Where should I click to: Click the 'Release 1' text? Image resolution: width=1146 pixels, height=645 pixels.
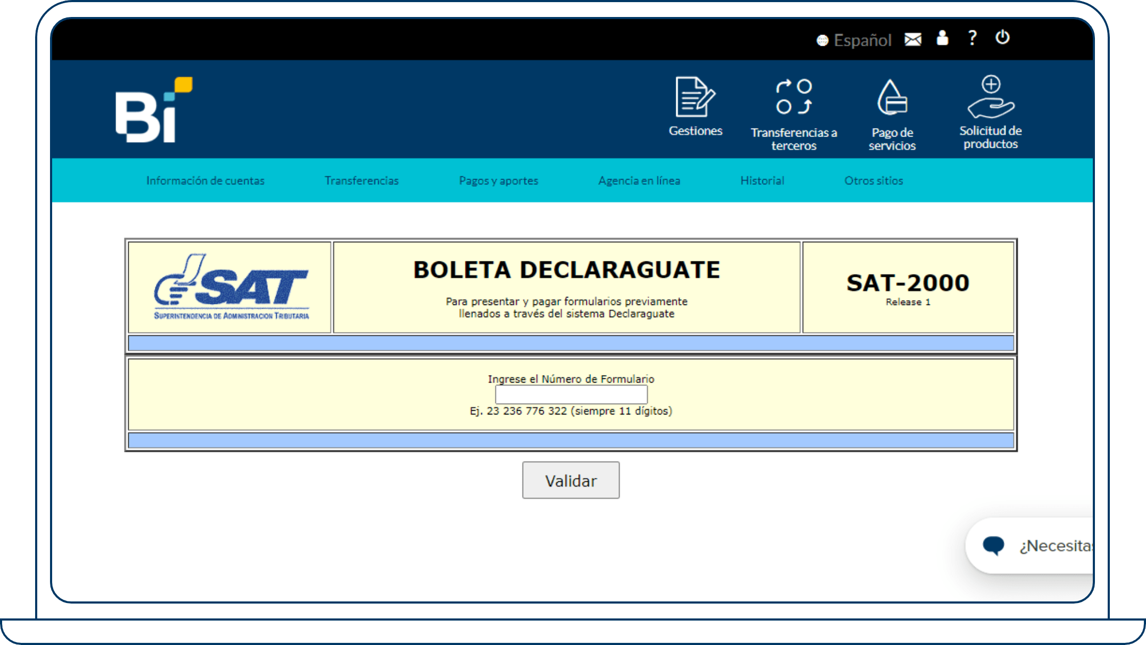point(908,302)
